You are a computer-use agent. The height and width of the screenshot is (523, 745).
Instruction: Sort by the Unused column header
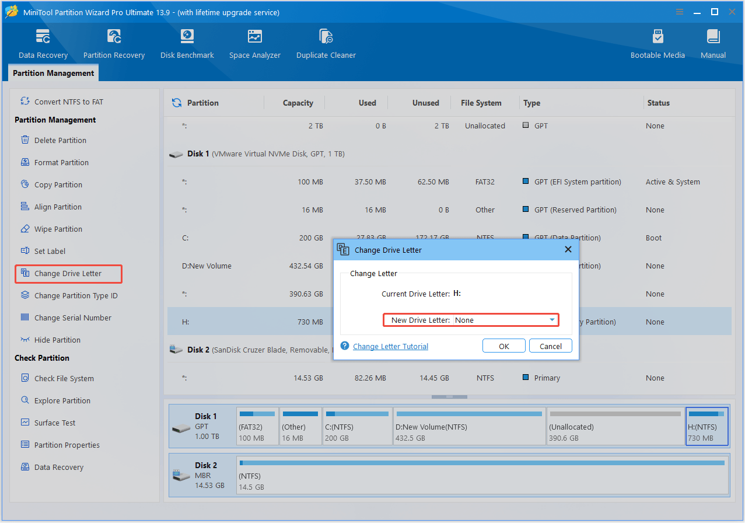click(x=426, y=103)
